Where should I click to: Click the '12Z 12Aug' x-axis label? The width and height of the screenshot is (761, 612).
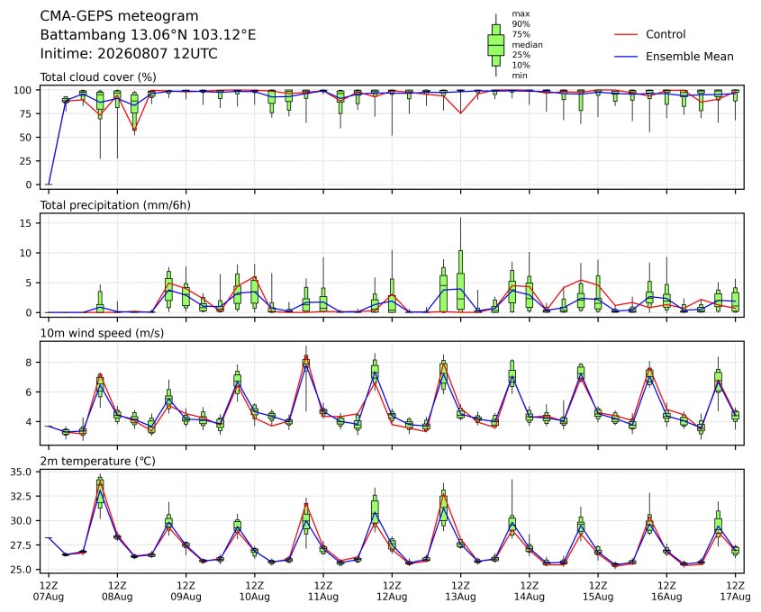point(392,590)
